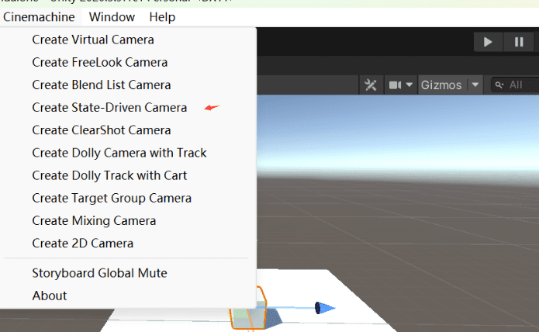Choose Create Dolly Camera with Track

click(x=119, y=153)
